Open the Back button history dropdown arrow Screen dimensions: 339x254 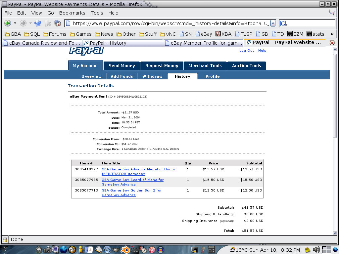15,23
